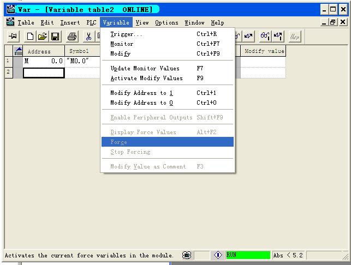Save the table with the floppy disk icon
Screen dimensions: 351x265
(x=55, y=37)
